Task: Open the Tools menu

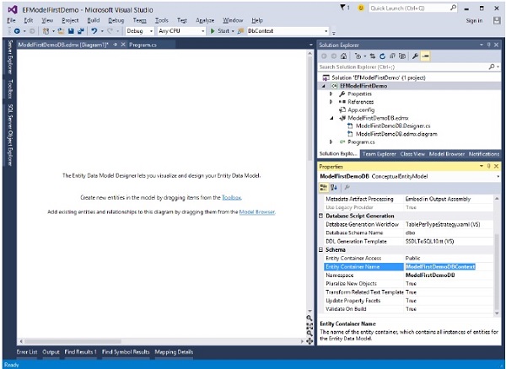Action: pos(162,20)
